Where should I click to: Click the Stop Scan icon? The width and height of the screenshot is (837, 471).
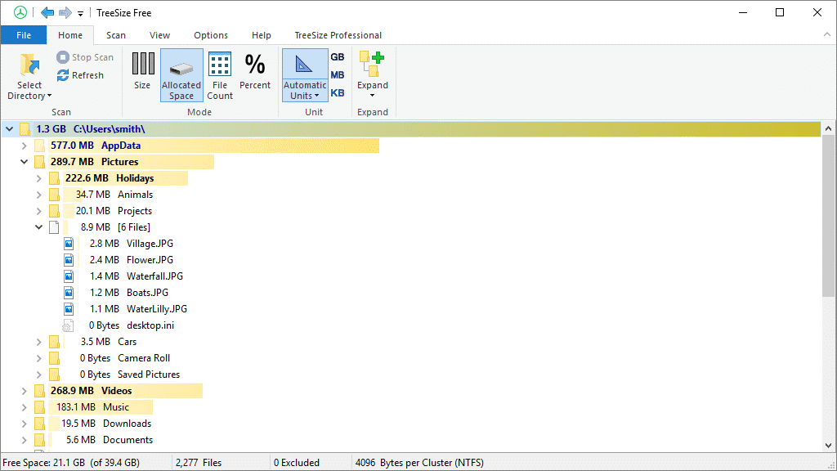(63, 56)
